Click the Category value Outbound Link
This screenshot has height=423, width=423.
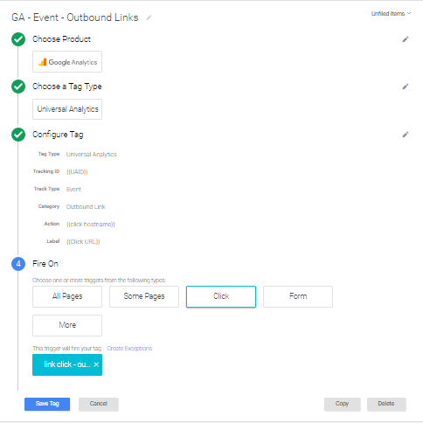point(86,206)
